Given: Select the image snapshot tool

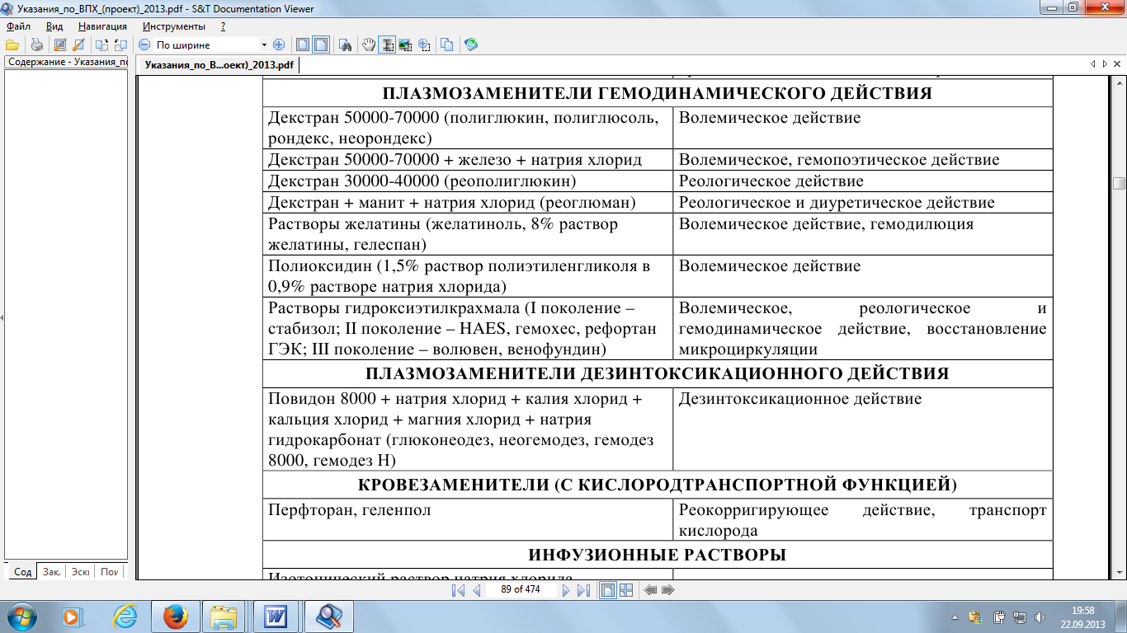Looking at the screenshot, I should [x=405, y=45].
